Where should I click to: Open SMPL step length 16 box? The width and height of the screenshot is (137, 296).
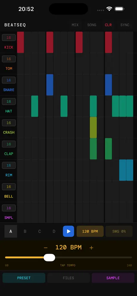click(9, 208)
